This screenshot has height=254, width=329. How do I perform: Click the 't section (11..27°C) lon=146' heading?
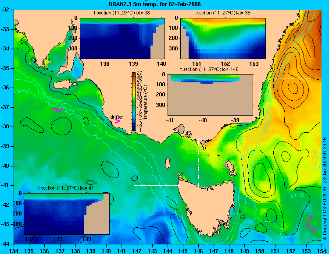click(x=209, y=69)
